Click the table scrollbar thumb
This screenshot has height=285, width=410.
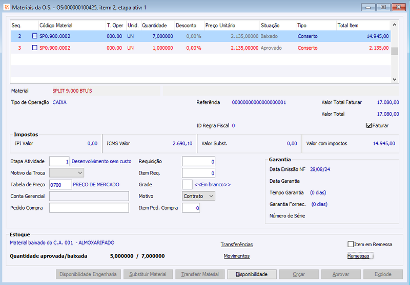click(395, 51)
